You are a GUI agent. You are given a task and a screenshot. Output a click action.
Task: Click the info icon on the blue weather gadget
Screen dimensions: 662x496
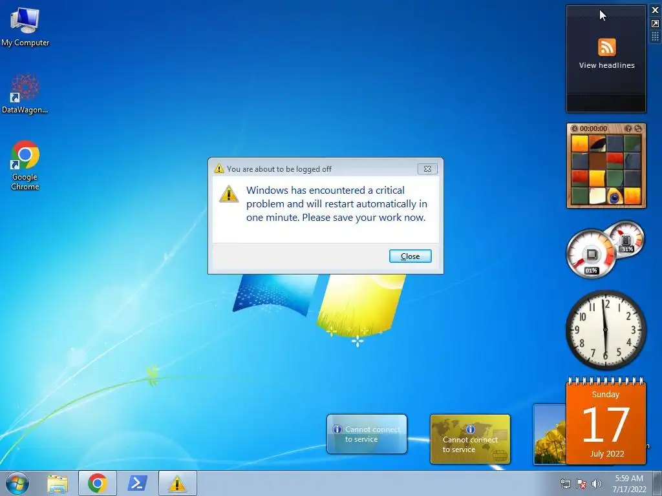(337, 429)
